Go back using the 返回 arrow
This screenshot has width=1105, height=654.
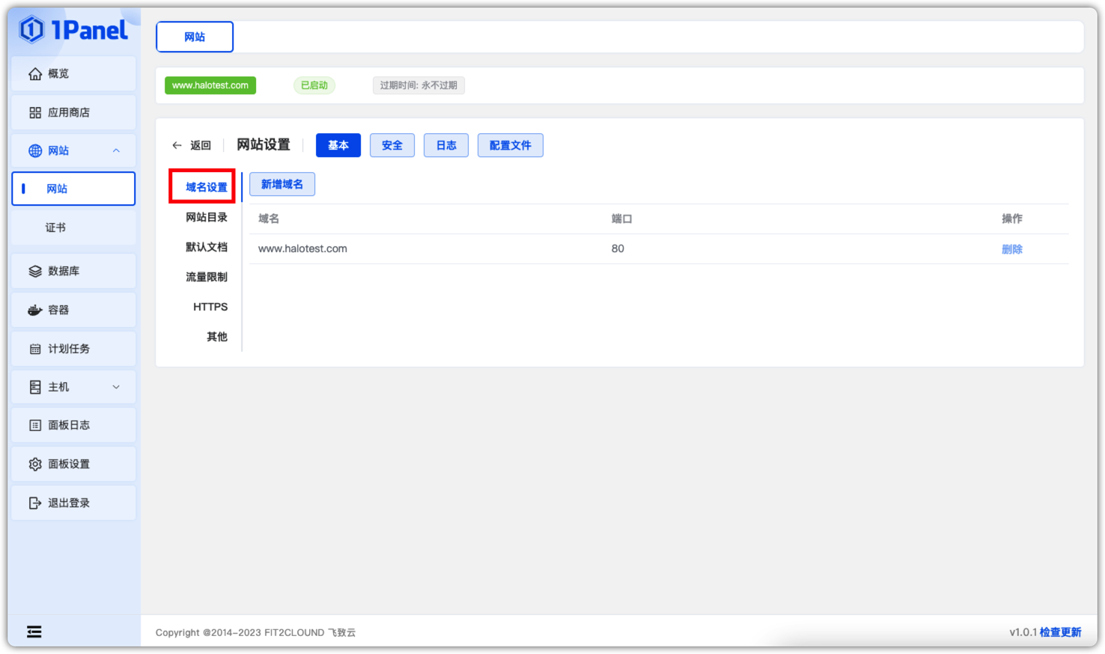[177, 146]
